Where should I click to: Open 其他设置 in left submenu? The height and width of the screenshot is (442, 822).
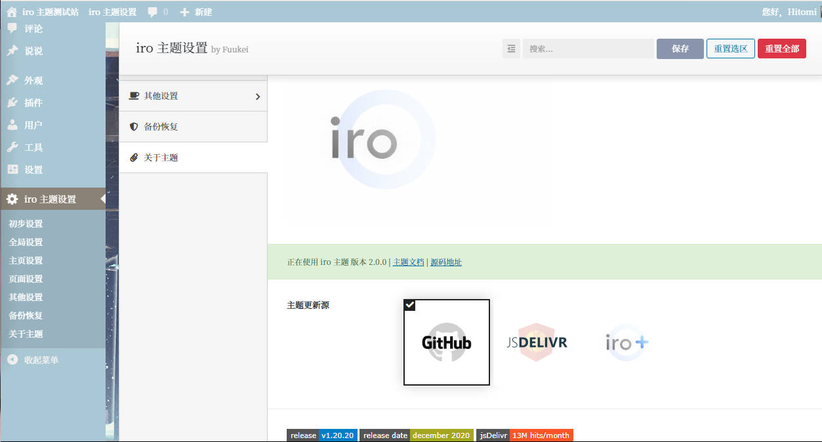26,297
